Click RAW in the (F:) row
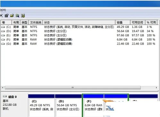This screenshot has width=160, height=117. (33, 40)
